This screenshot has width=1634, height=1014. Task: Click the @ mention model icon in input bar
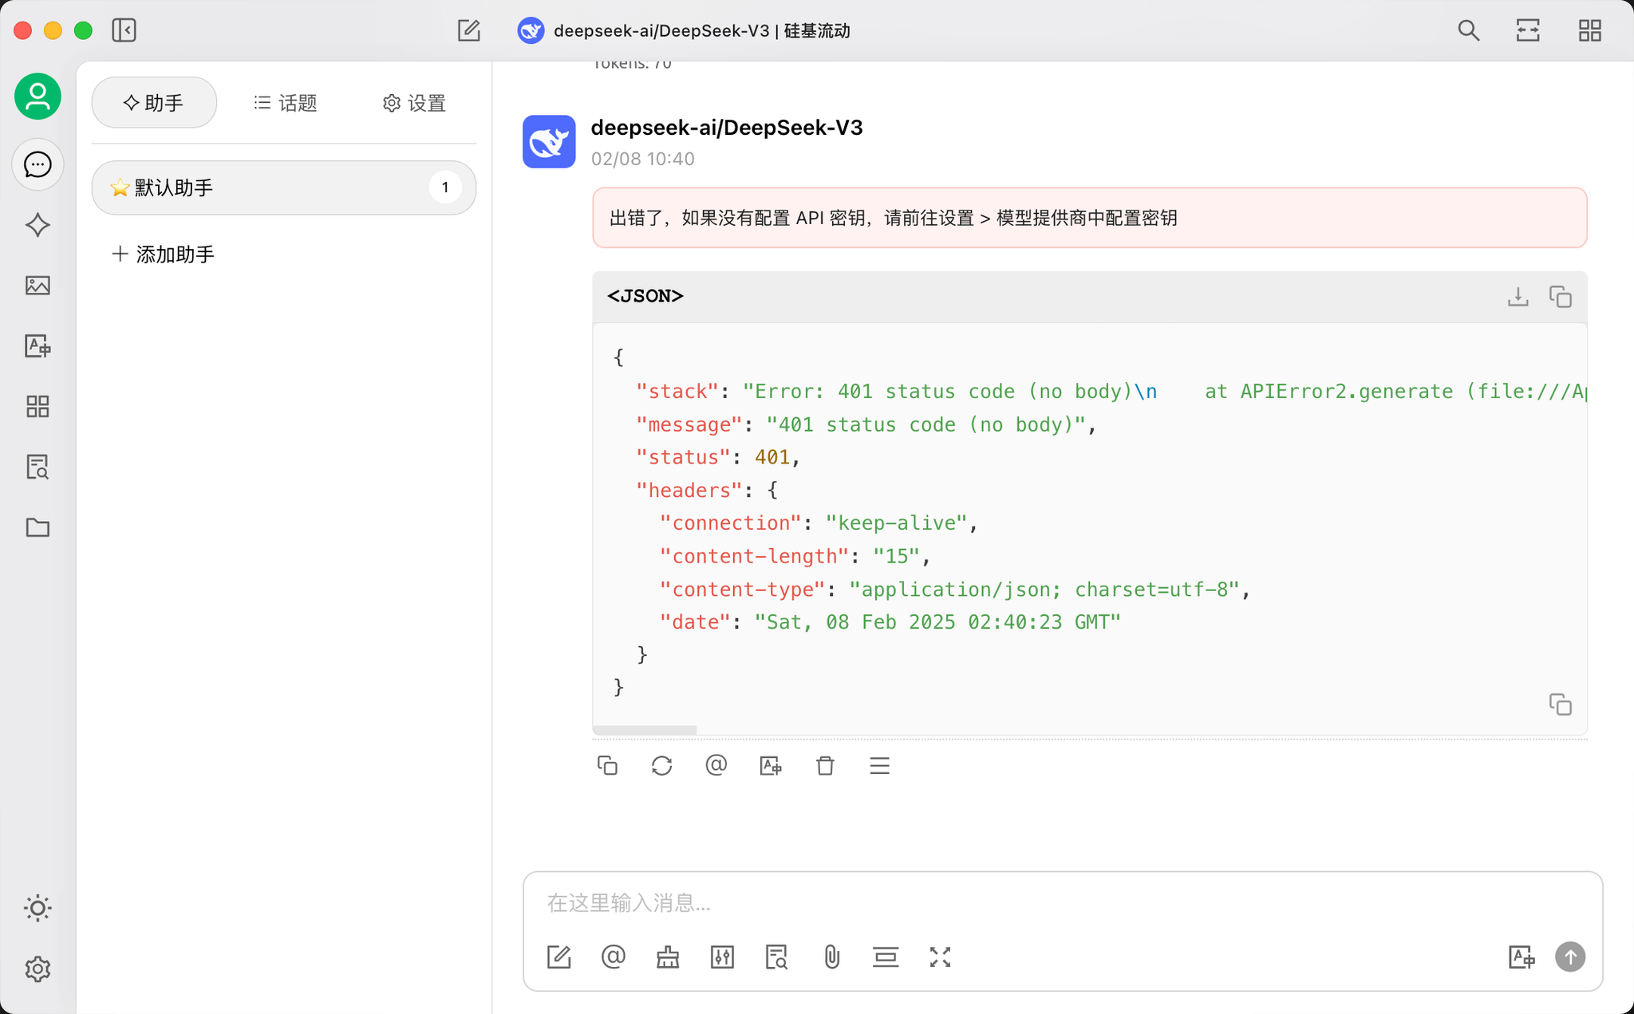tap(613, 957)
